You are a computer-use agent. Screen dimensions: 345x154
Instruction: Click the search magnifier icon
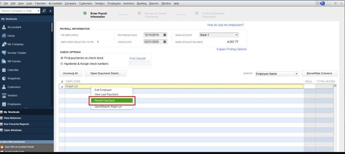(x=44, y=11)
